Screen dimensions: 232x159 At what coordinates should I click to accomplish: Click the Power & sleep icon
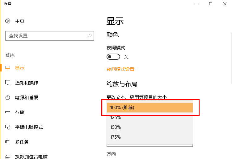8,98
